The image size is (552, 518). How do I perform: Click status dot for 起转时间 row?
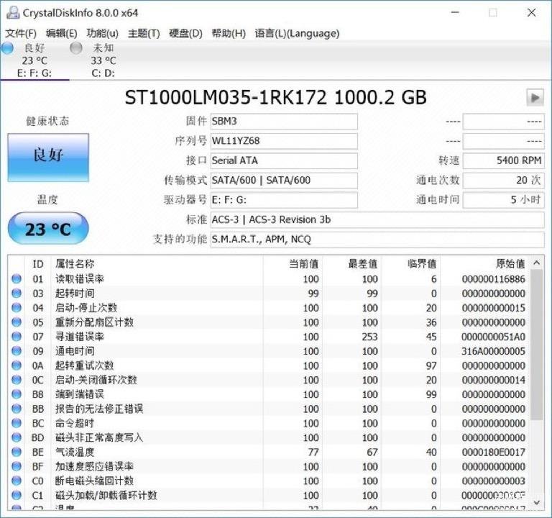[x=17, y=294]
